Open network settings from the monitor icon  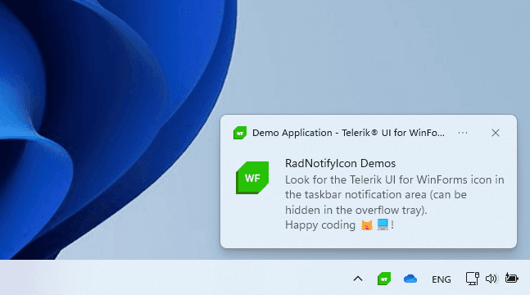pyautogui.click(x=473, y=279)
